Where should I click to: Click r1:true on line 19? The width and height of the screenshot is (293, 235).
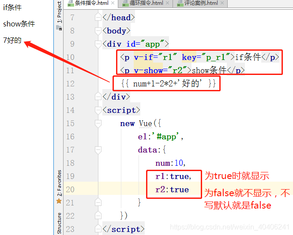[x=173, y=176]
